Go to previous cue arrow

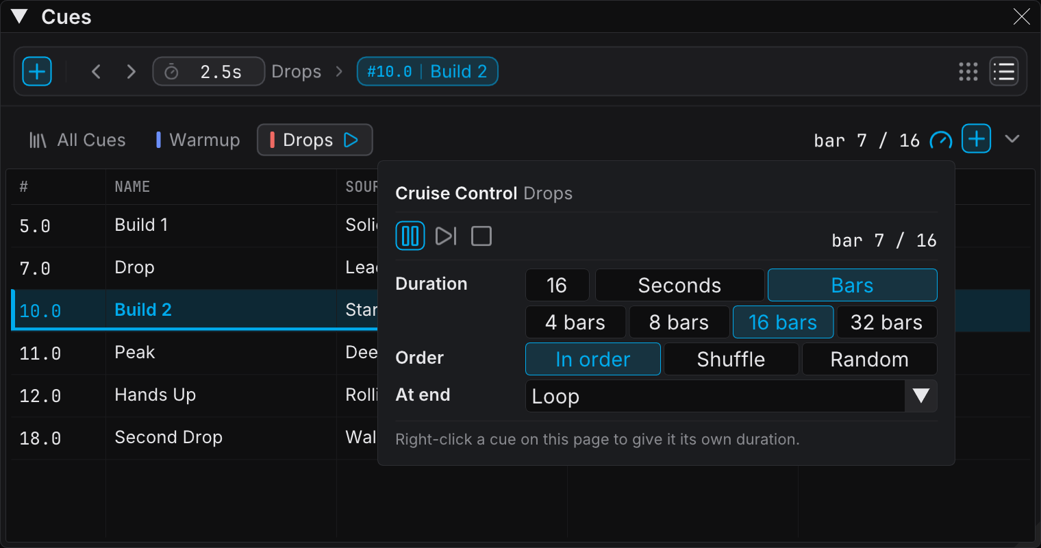pyautogui.click(x=96, y=71)
